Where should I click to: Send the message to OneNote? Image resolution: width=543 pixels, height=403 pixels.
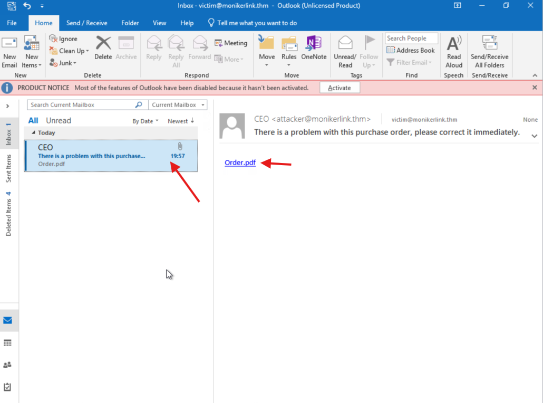point(314,48)
